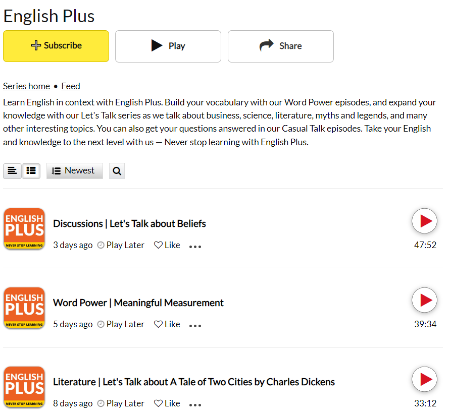Click the '5 days ago' timestamp
The height and width of the screenshot is (418, 449).
[x=73, y=324]
